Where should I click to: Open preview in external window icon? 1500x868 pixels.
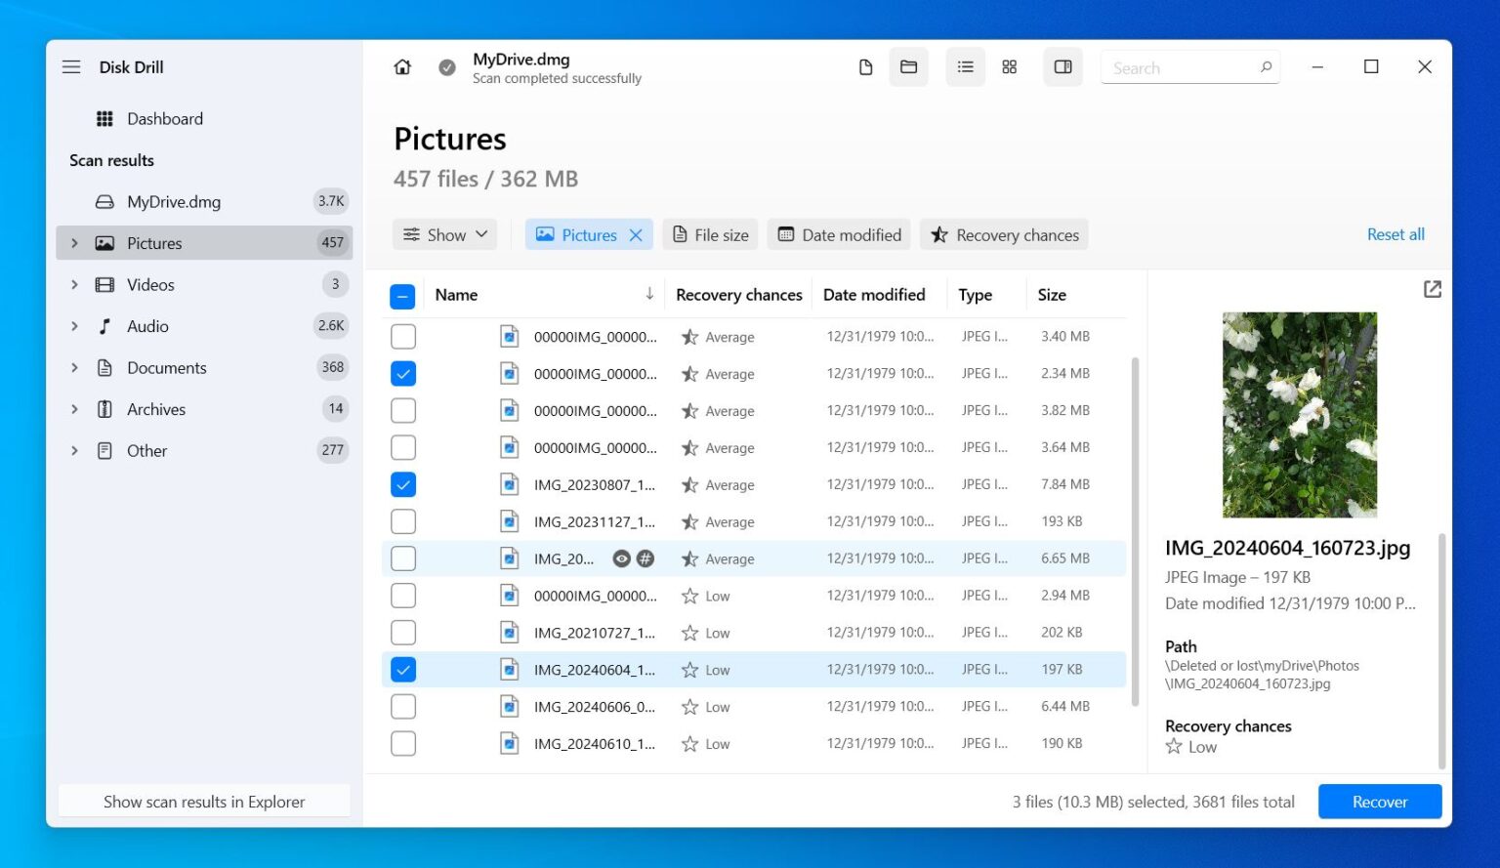pos(1432,289)
